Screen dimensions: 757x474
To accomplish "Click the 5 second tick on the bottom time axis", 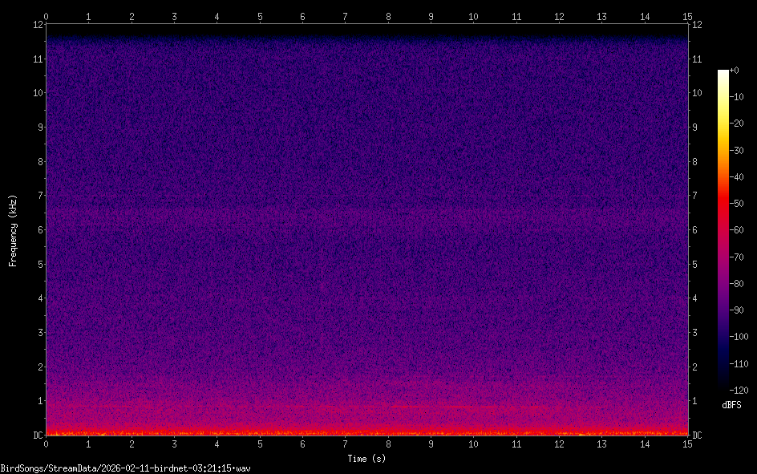I will tap(260, 444).
